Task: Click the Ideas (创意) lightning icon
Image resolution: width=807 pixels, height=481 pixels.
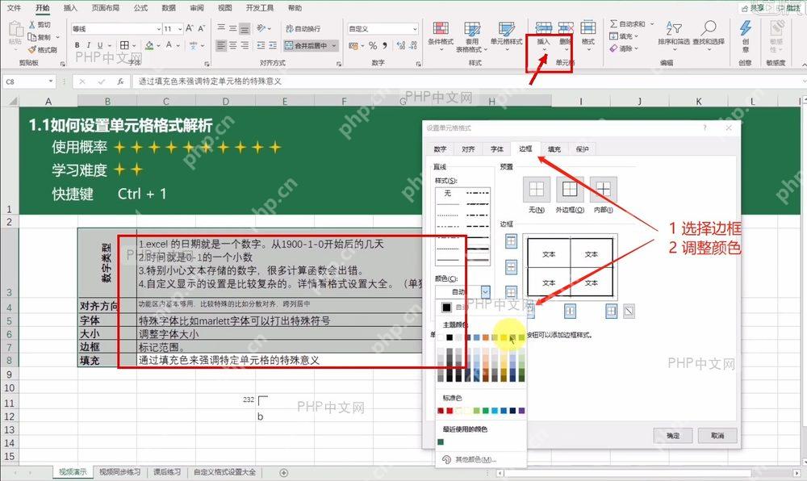Action: coord(745,29)
